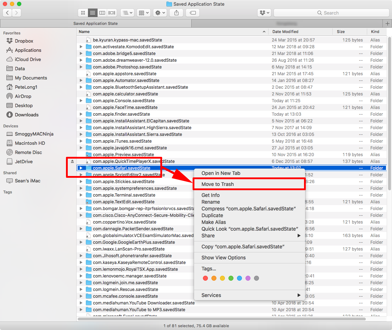Viewport: 392px width, 330px height.
Task: Sort by the Kind column header
Action: coord(377,32)
